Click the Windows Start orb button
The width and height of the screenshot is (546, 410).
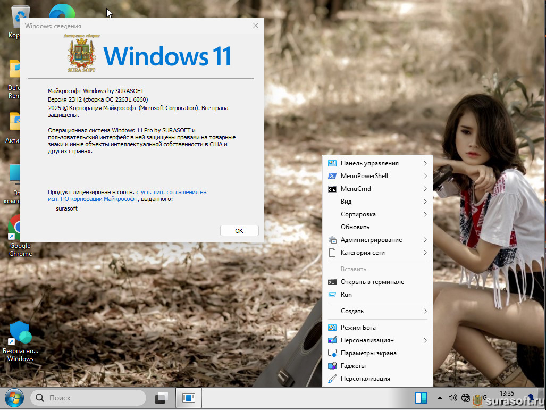click(14, 398)
